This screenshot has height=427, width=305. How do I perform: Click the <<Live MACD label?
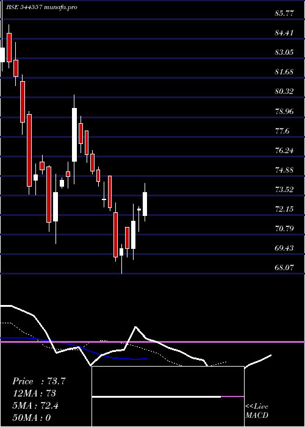tap(257, 411)
